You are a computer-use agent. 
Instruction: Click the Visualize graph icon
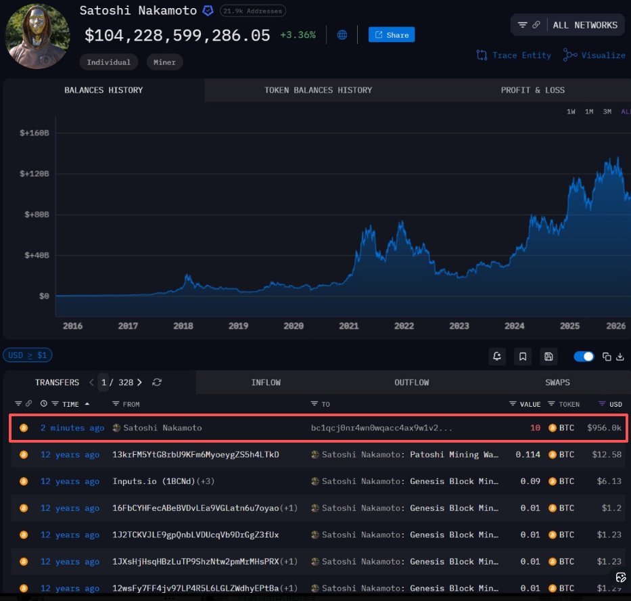(x=570, y=55)
